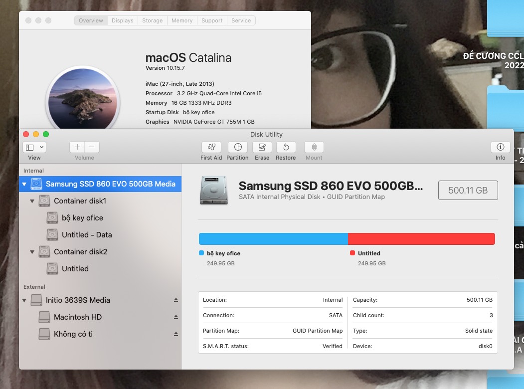This screenshot has width=524, height=389.
Task: Click the Type Solid state value
Action: (479, 331)
